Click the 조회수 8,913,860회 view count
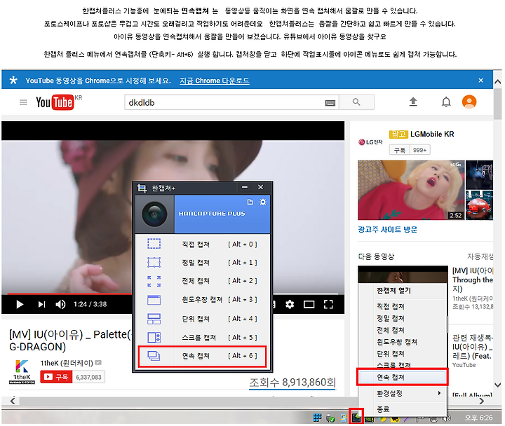The image size is (505, 426). [292, 383]
